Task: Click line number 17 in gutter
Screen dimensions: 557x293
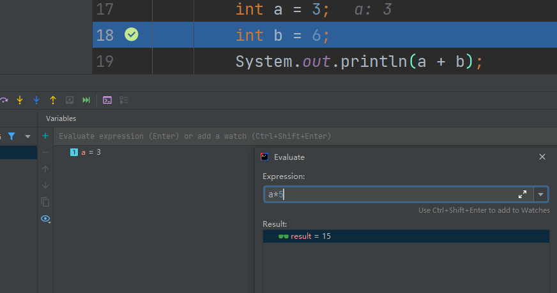Action: pos(105,9)
